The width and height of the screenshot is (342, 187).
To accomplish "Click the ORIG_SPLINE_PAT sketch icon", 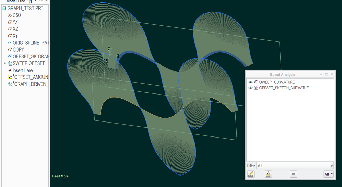I will point(10,43).
